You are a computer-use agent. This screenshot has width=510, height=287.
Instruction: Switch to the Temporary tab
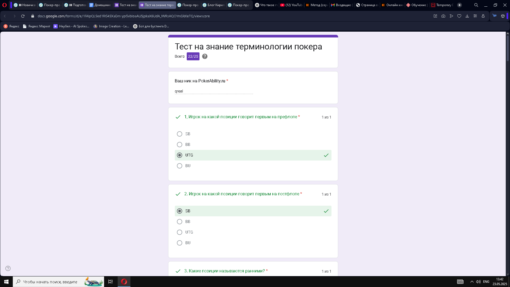pos(442,5)
